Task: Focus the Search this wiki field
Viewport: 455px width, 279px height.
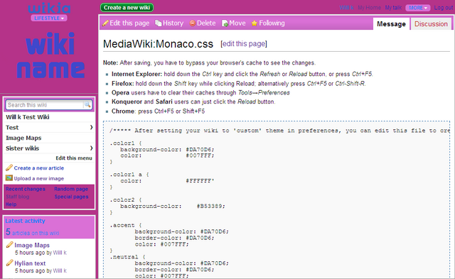Action: pyautogui.click(x=45, y=104)
